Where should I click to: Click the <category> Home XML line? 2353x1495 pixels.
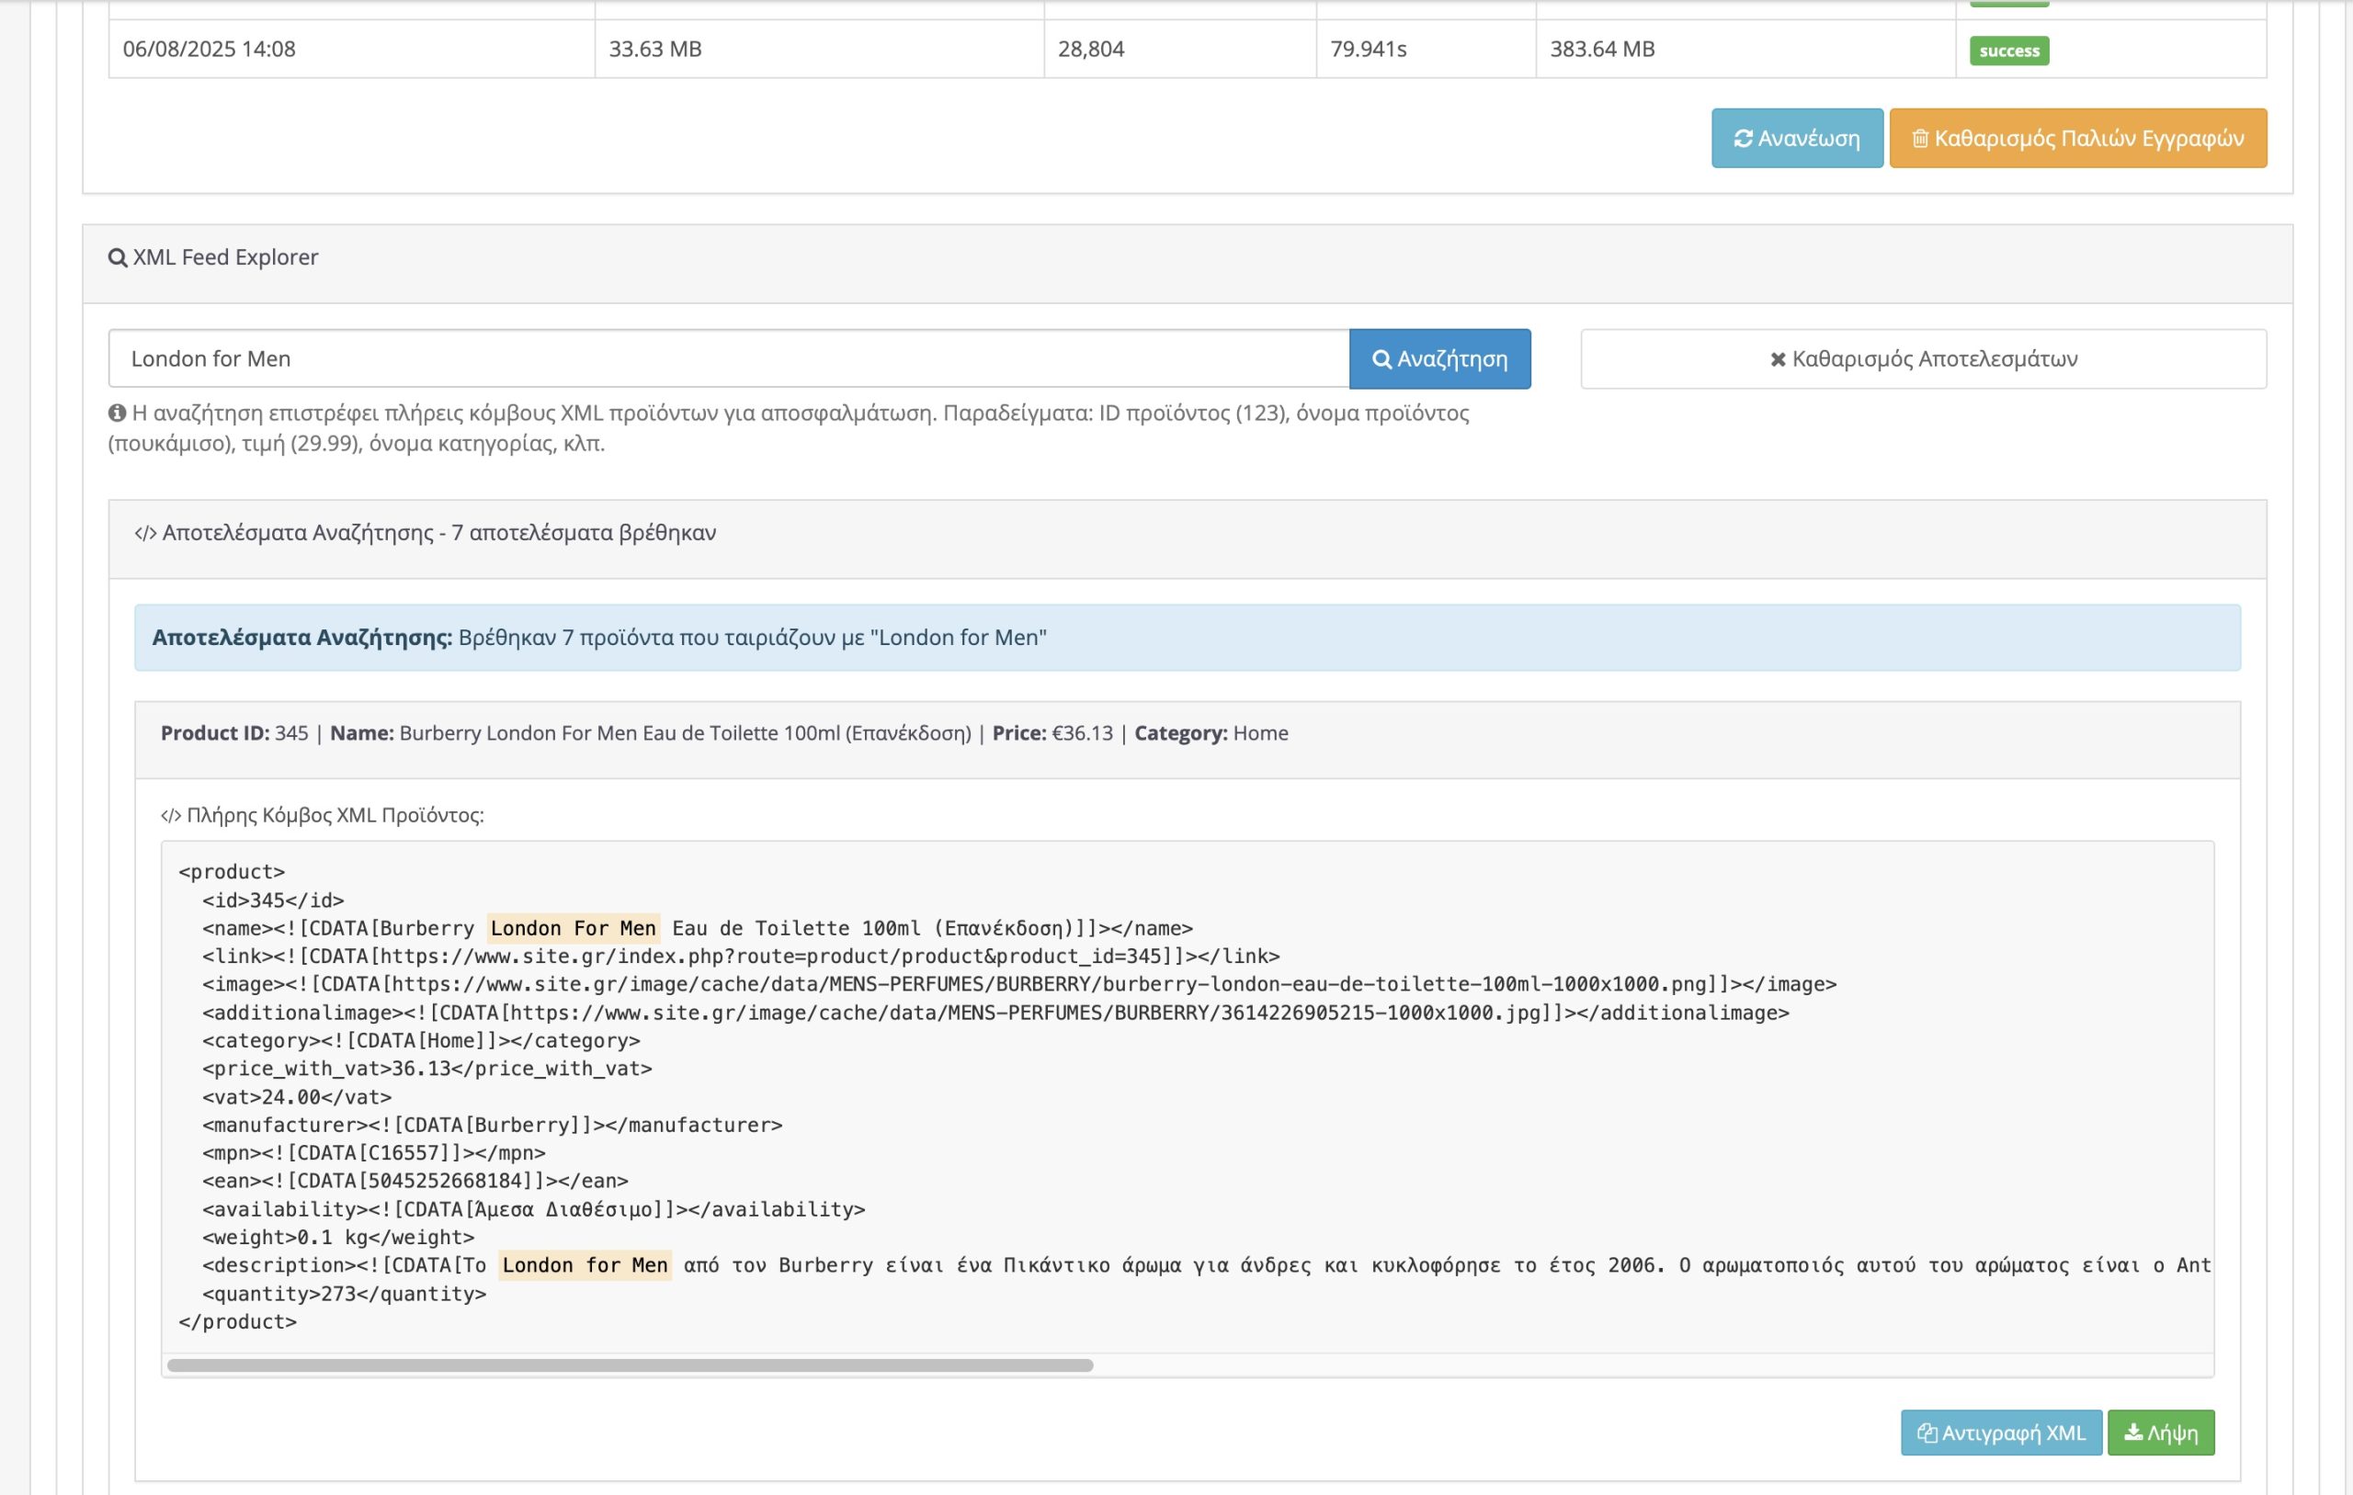point(421,1041)
